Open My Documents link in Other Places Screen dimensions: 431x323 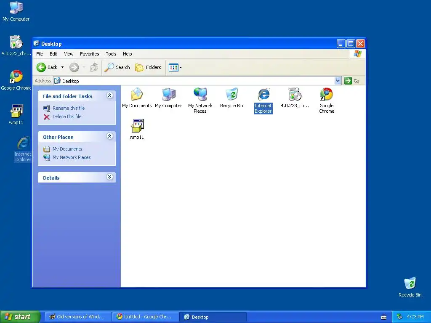click(67, 149)
